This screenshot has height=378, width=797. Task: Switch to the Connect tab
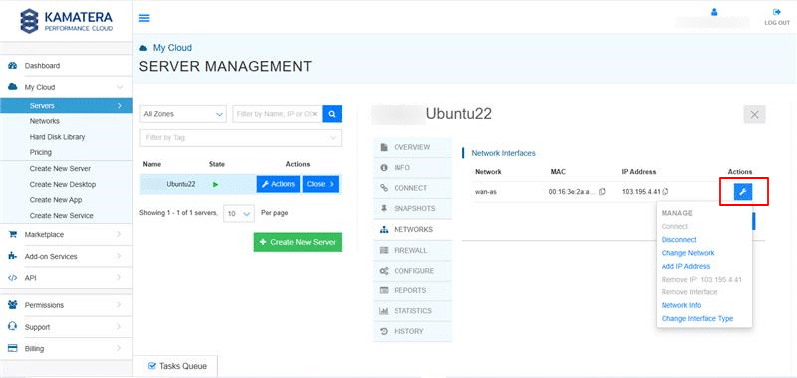pyautogui.click(x=411, y=188)
